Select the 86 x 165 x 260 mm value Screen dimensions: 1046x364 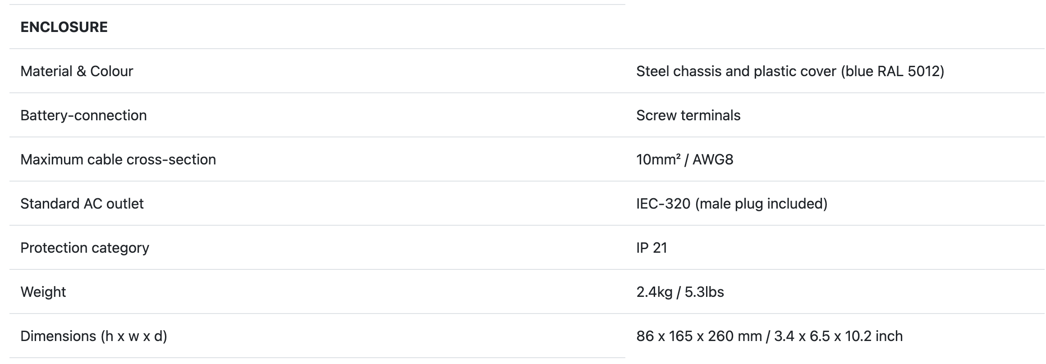click(x=699, y=336)
